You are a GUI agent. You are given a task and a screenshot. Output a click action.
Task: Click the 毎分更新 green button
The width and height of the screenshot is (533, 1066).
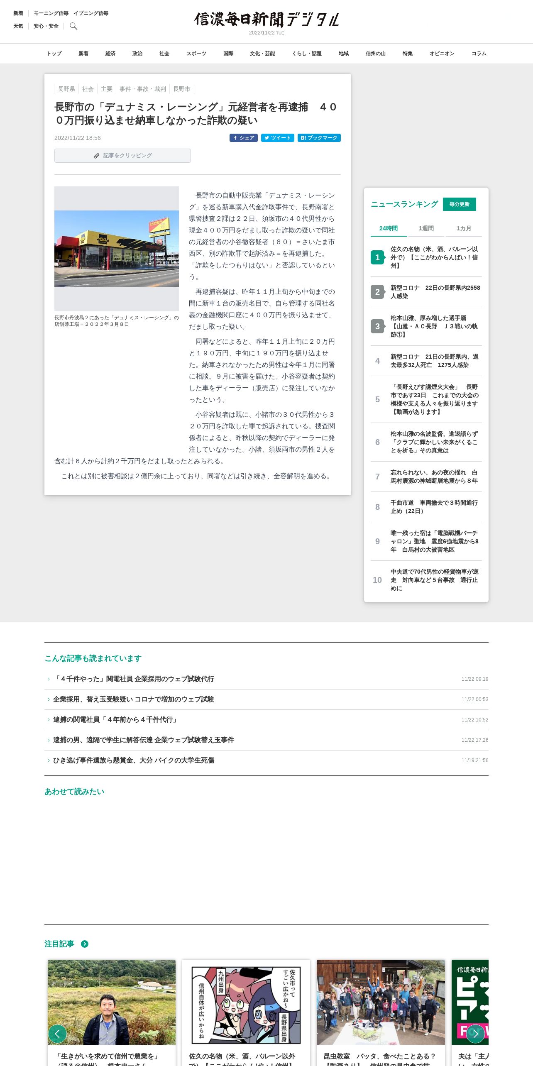pyautogui.click(x=460, y=204)
